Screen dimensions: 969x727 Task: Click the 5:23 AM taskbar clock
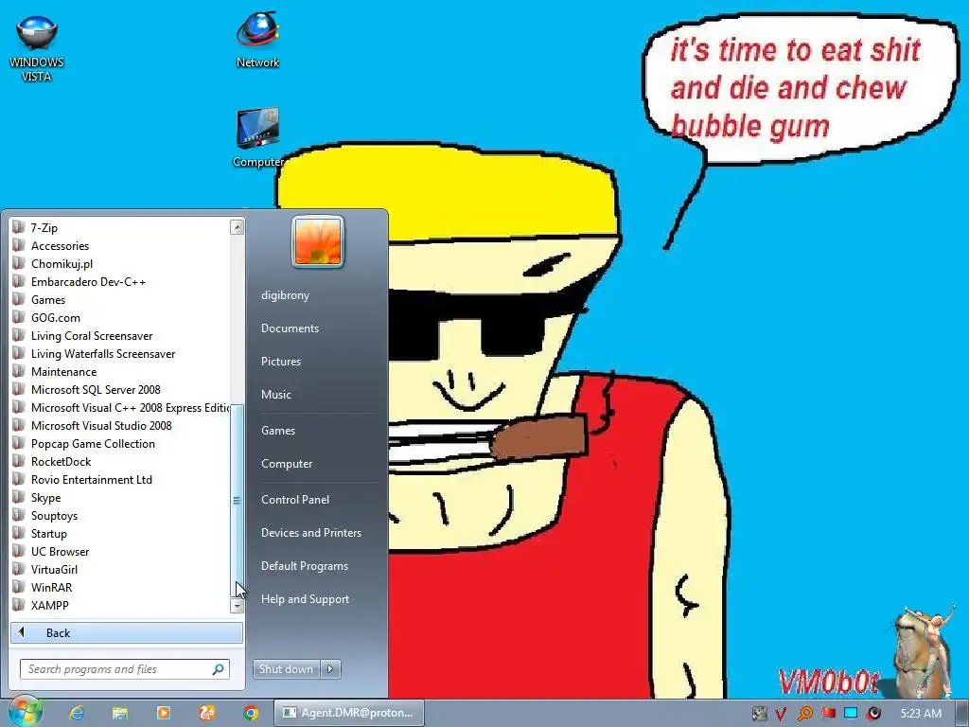921,714
